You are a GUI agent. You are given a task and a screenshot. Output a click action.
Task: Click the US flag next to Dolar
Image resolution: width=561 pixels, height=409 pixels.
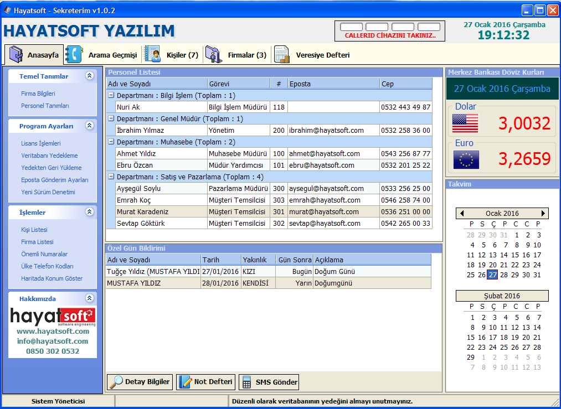465,123
